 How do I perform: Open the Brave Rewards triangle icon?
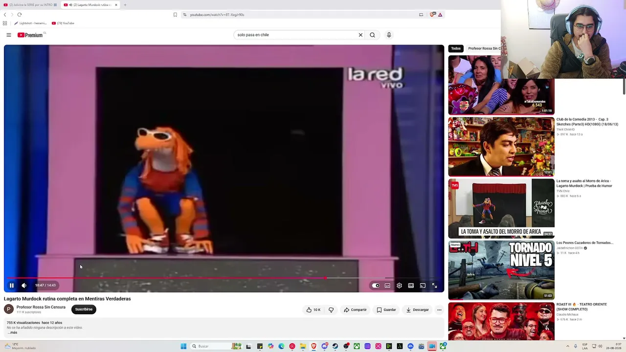point(440,15)
